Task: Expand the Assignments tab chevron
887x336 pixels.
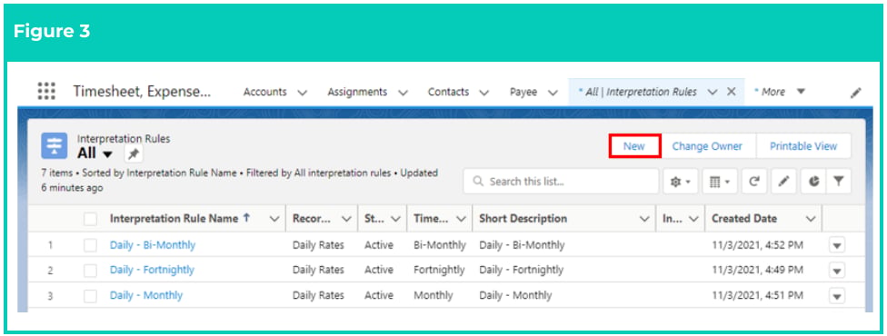Action: pos(403,93)
